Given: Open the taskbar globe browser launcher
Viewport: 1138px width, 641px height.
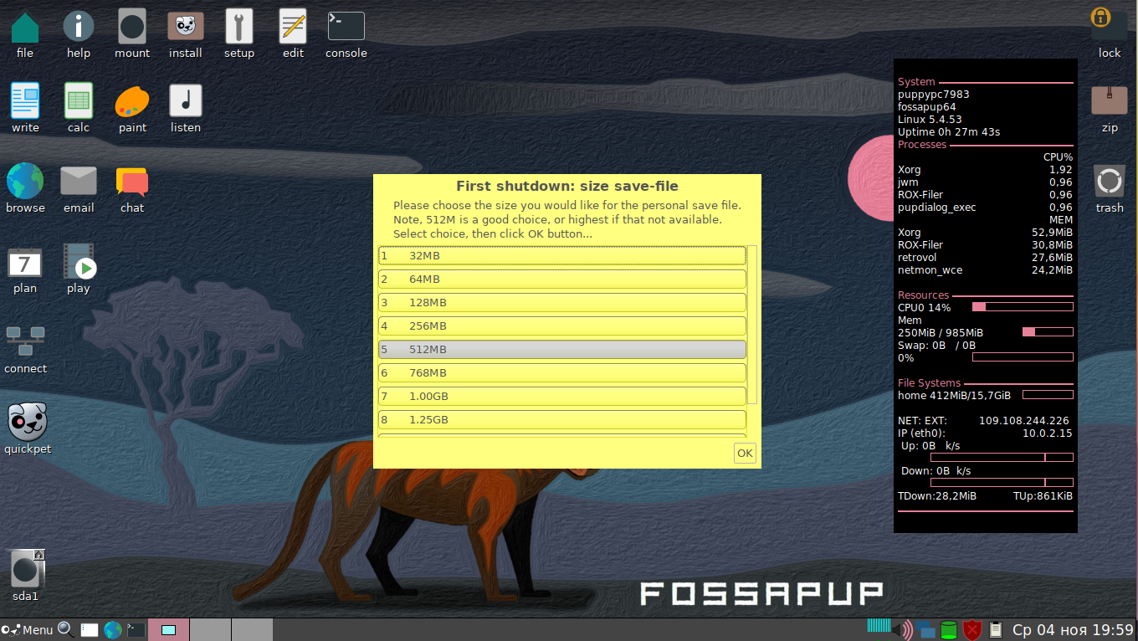Looking at the screenshot, I should (112, 630).
